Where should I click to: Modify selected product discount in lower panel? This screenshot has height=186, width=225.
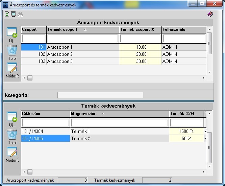[x=12, y=155]
